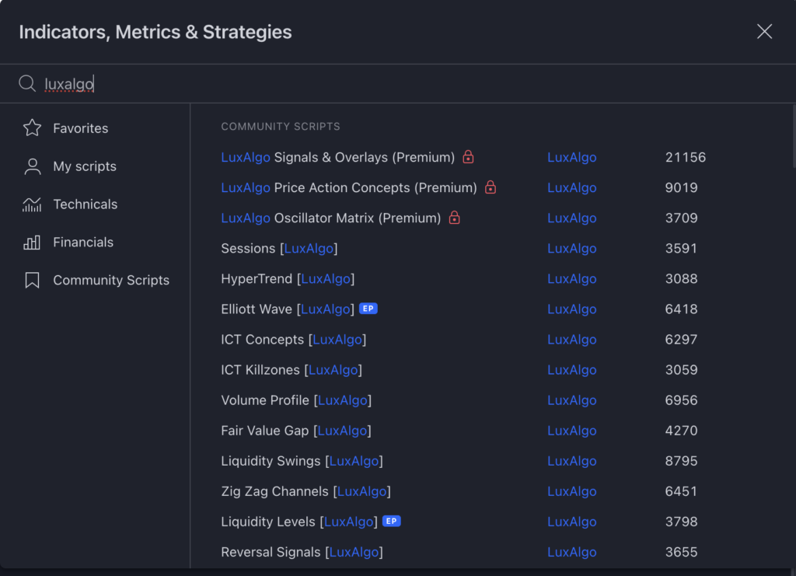Add the Liquidity Swings [LuxAlgo] indicator
This screenshot has height=576, width=796.
pyautogui.click(x=302, y=461)
